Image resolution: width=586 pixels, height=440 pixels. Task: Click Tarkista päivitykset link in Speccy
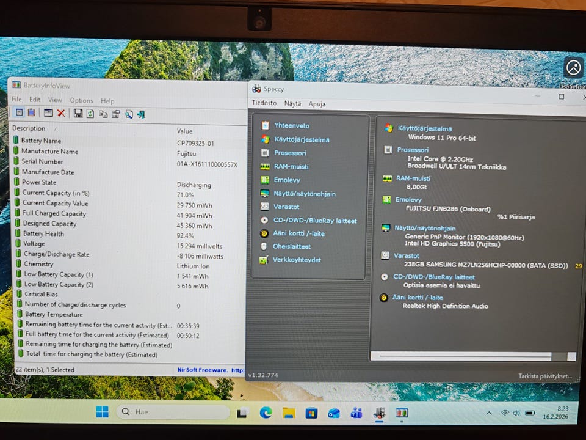[x=545, y=376]
